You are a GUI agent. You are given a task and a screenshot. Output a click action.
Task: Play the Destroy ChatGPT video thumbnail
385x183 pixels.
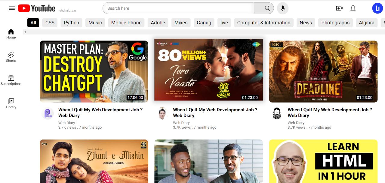[94, 71]
